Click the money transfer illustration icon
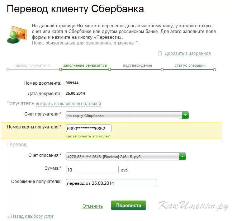Viewport: 232px width, 221px height. coord(17,34)
